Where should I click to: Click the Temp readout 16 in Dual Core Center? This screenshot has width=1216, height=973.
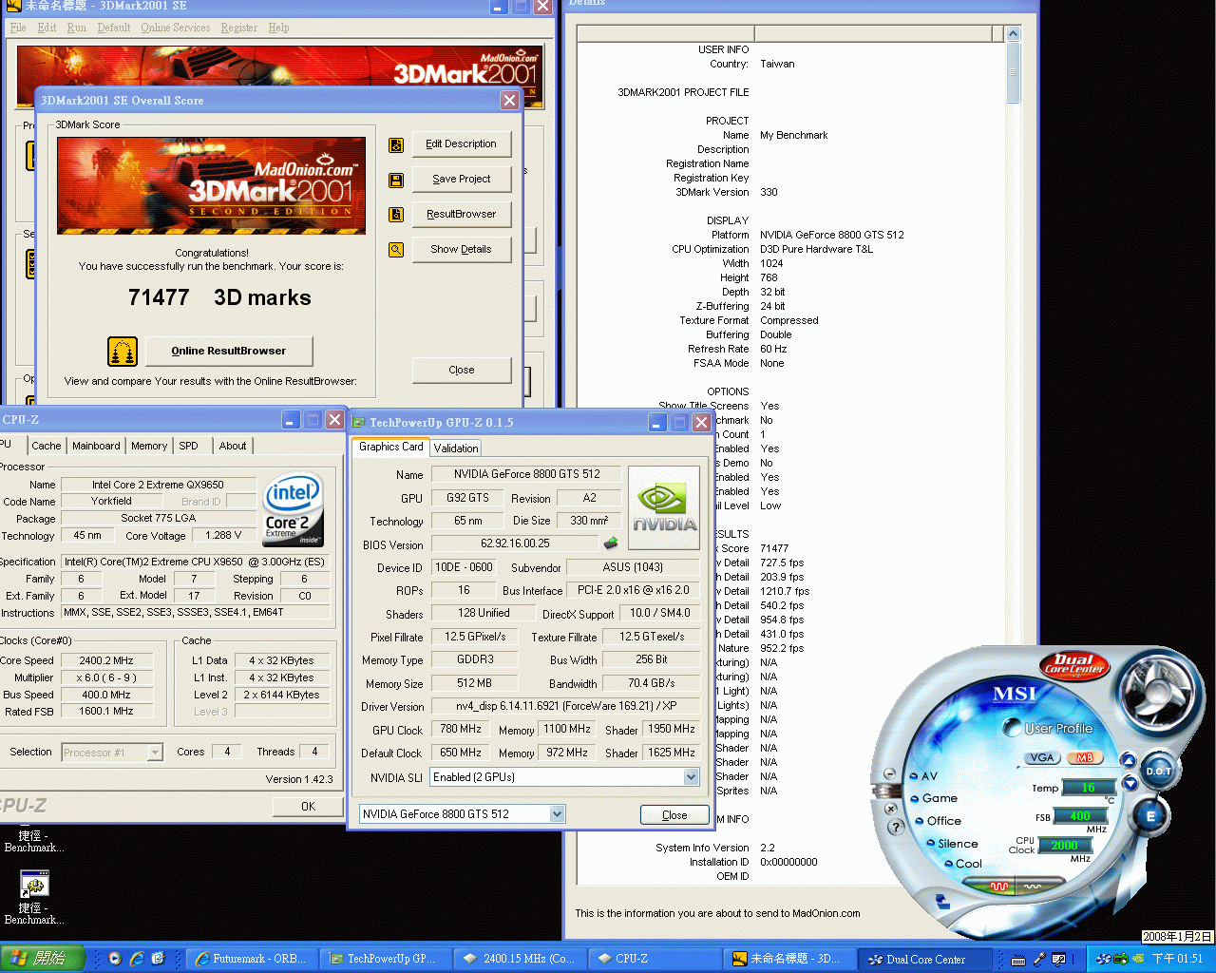1089,788
